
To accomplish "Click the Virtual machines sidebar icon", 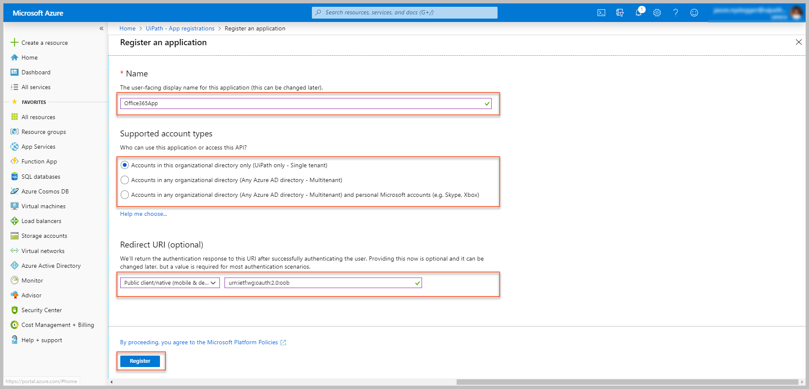I will (15, 206).
